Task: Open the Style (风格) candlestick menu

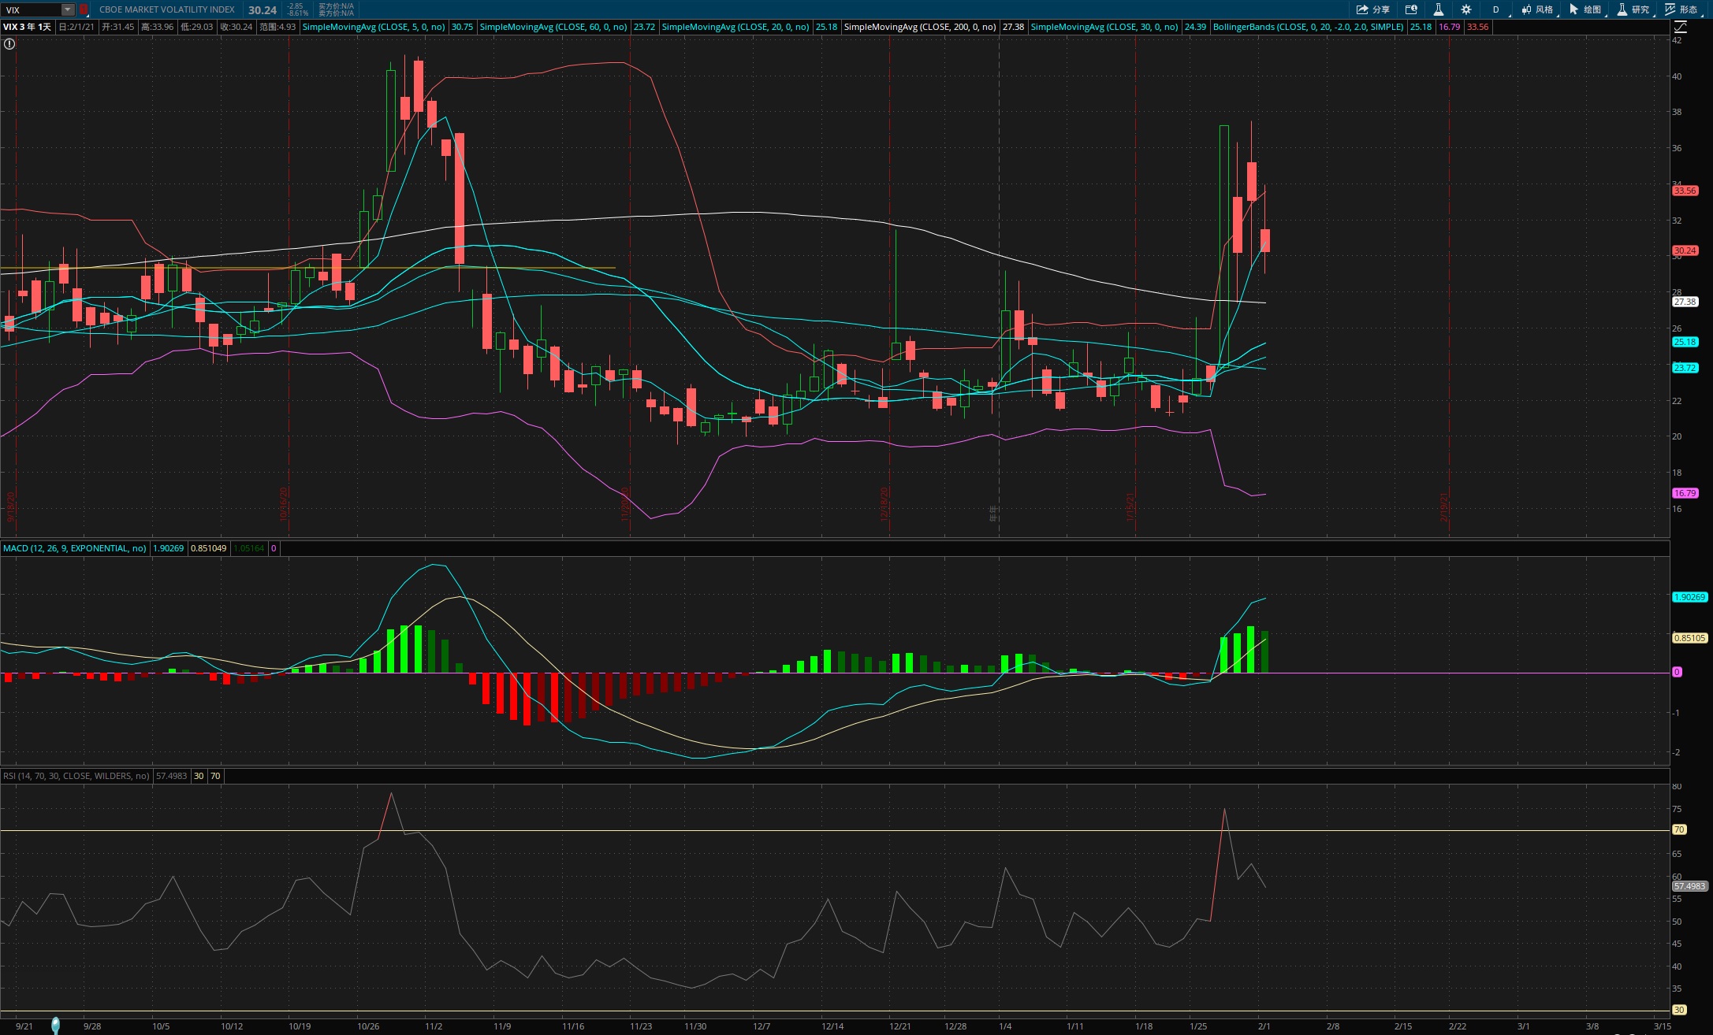Action: tap(1536, 9)
